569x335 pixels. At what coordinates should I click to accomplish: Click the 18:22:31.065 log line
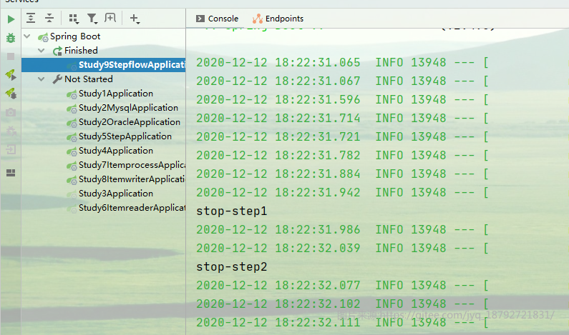(x=342, y=62)
